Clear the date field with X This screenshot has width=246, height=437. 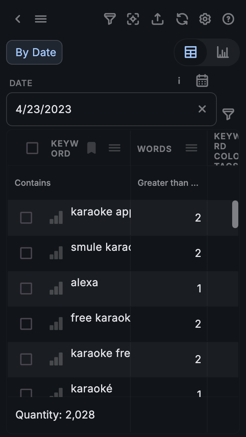[202, 109]
